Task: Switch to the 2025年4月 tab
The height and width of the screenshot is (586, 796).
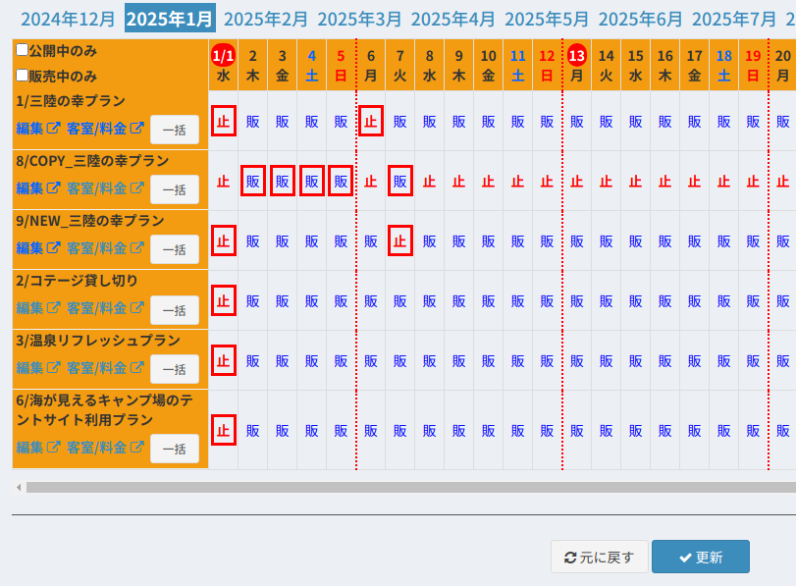Action: pos(452,20)
